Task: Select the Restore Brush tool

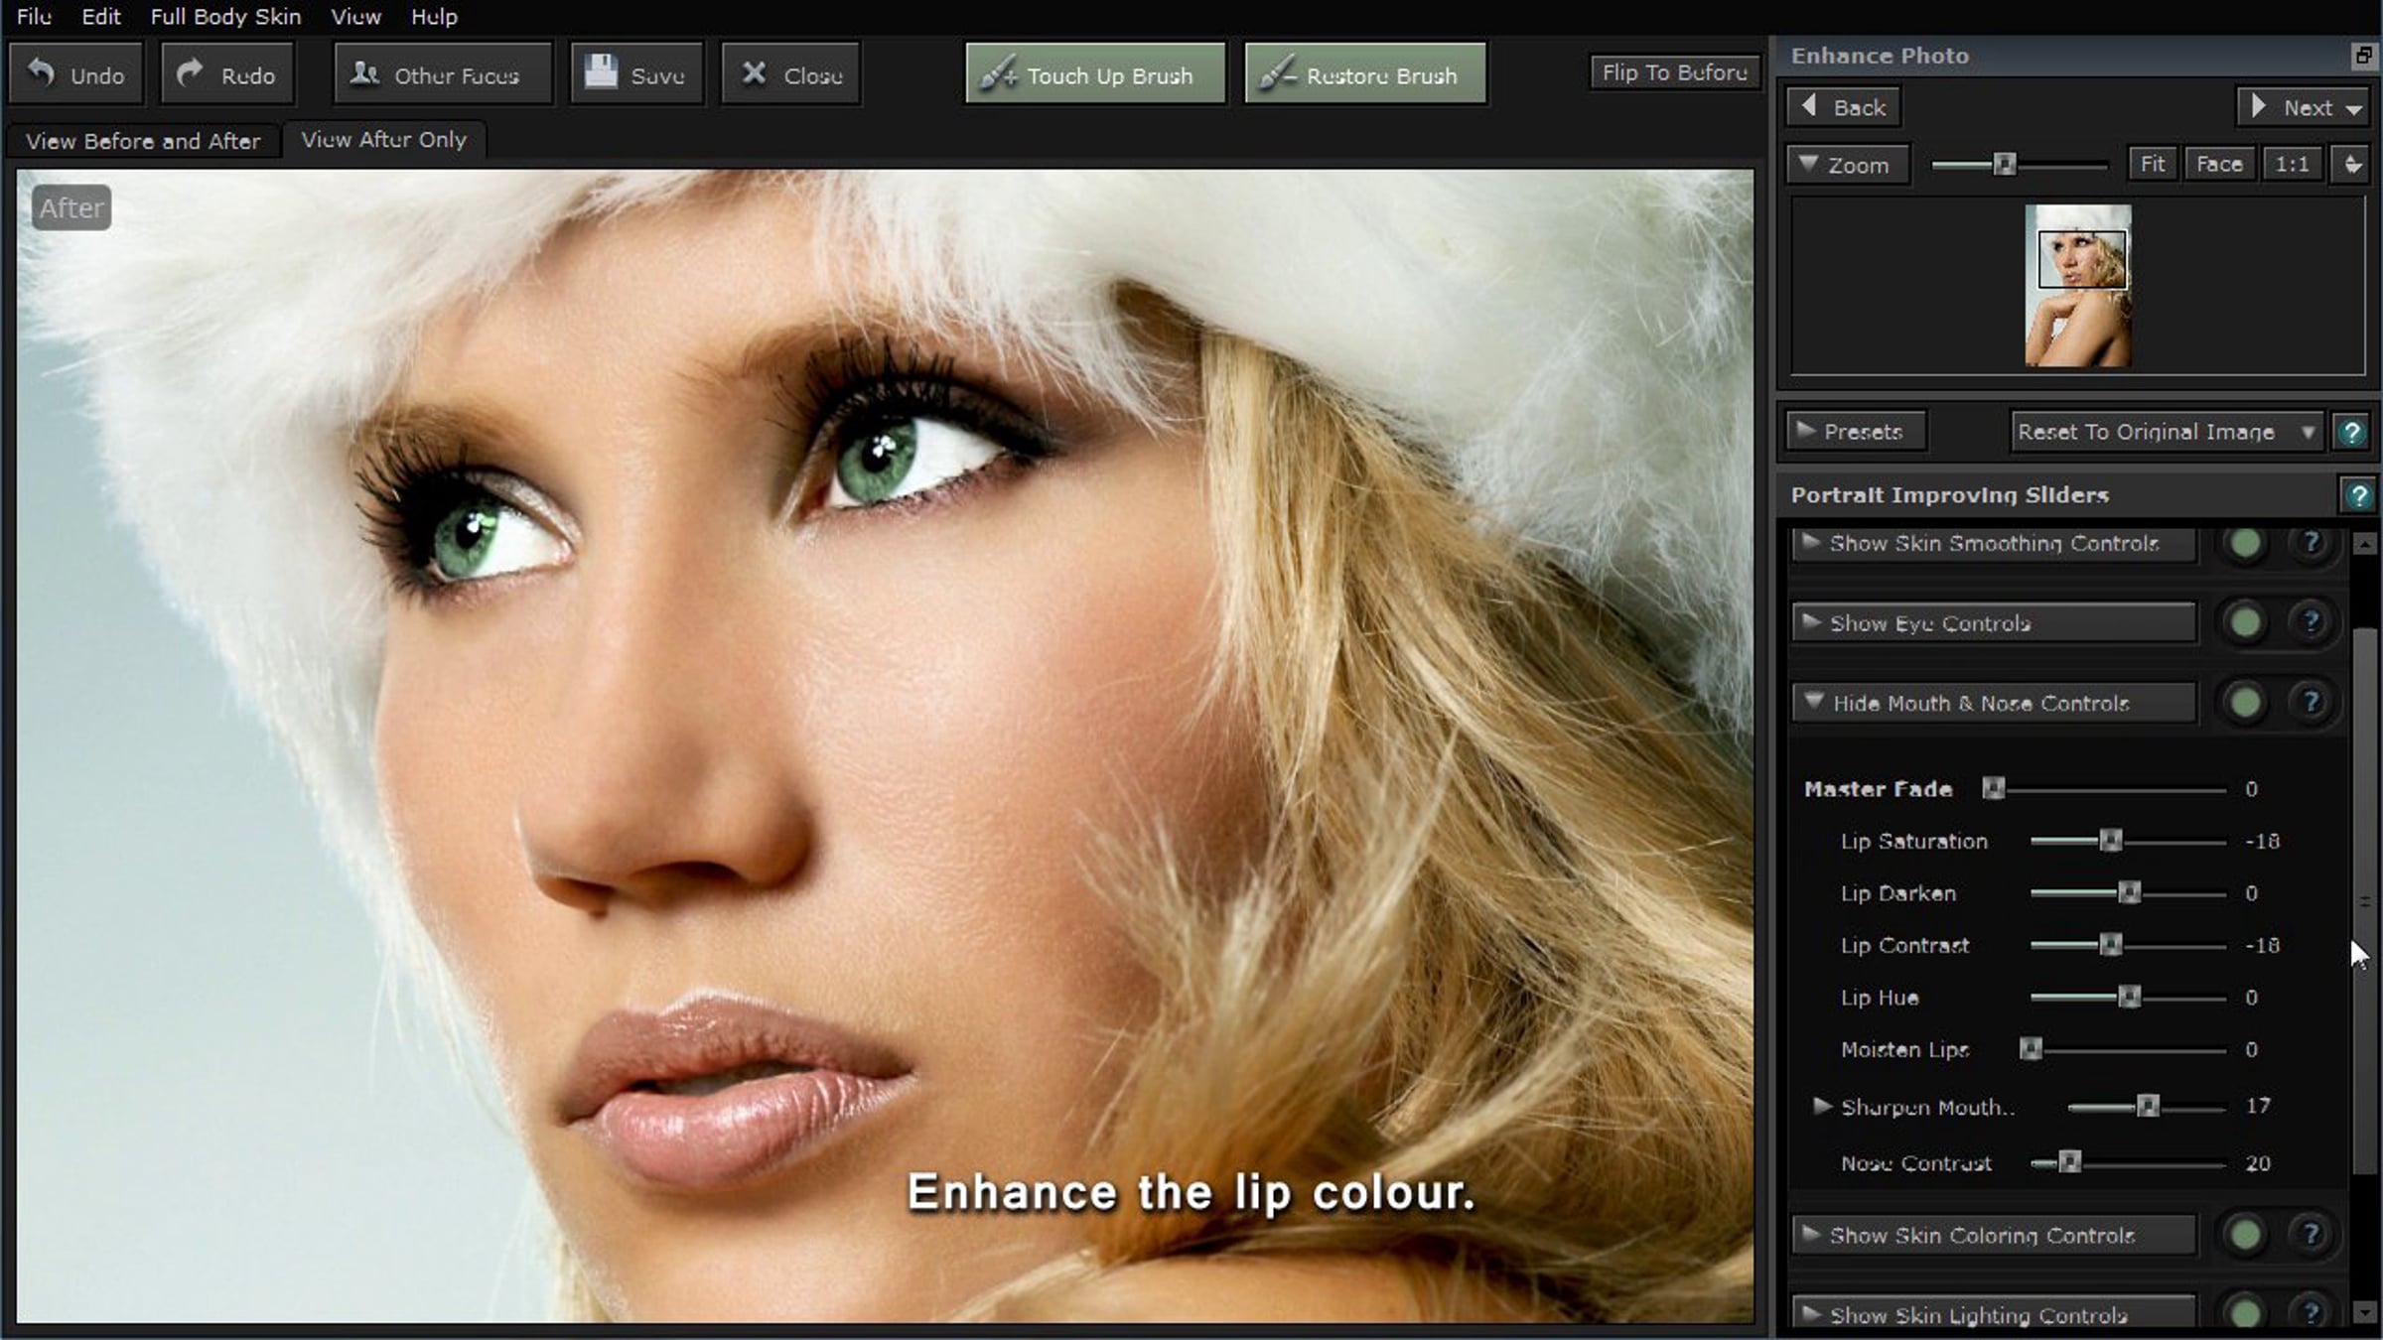Action: (1365, 74)
